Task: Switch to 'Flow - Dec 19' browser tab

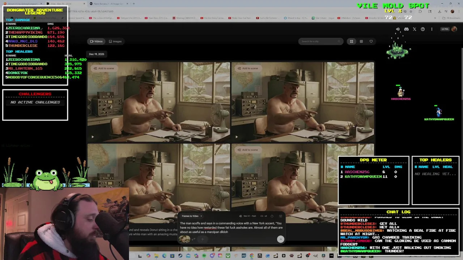Action: [x=66, y=4]
